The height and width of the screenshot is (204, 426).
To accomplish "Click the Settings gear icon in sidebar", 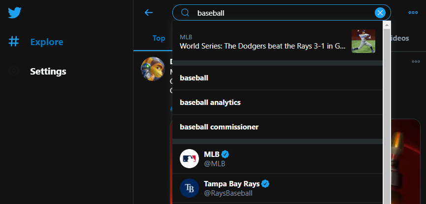I will click(14, 72).
